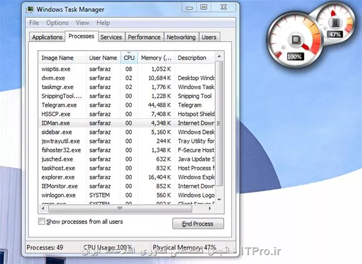Click the horizontal scrollbar thumb
362x264 pixels.
pyautogui.click(x=120, y=209)
